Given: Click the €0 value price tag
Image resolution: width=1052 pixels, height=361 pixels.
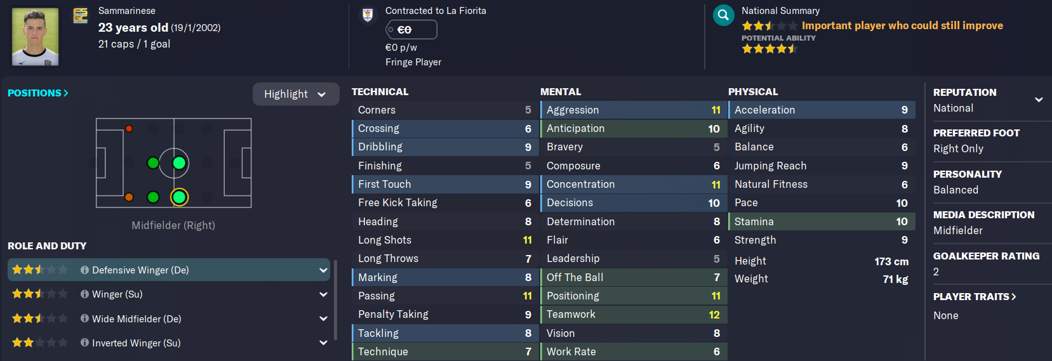Looking at the screenshot, I should [411, 30].
